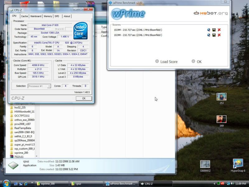This screenshot has width=249, height=187.
Task: Close the wPrime Benchmark window
Action: click(225, 2)
